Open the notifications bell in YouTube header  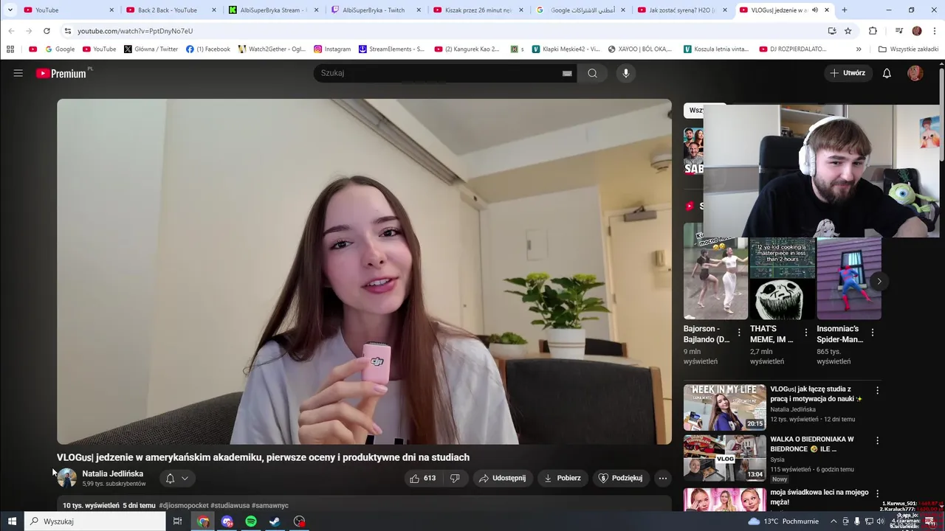coord(887,73)
